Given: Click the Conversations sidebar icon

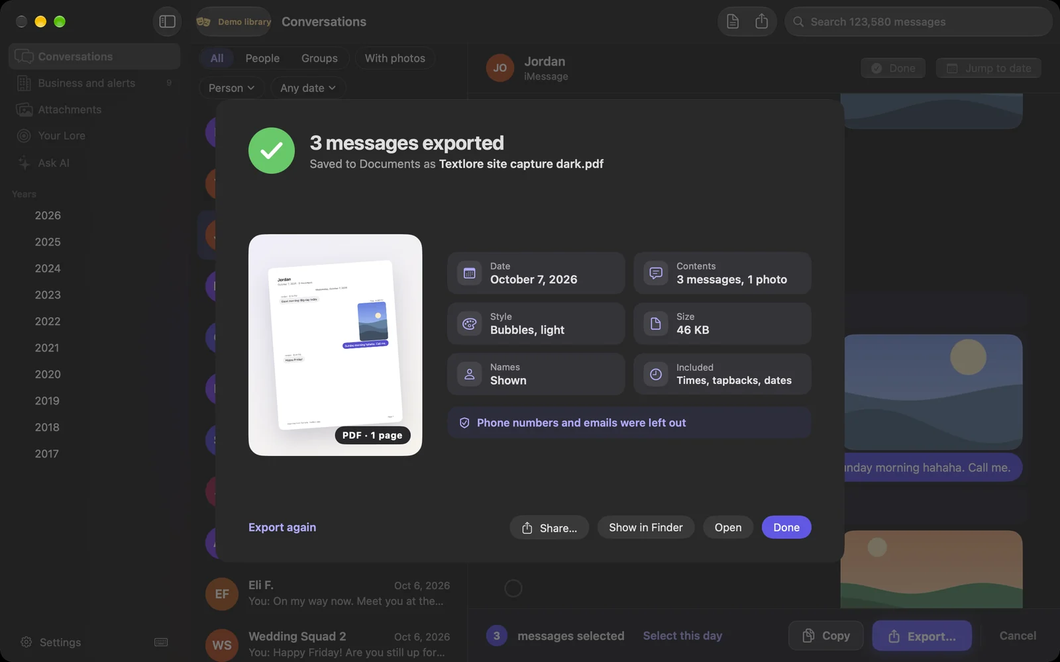Looking at the screenshot, I should point(25,57).
